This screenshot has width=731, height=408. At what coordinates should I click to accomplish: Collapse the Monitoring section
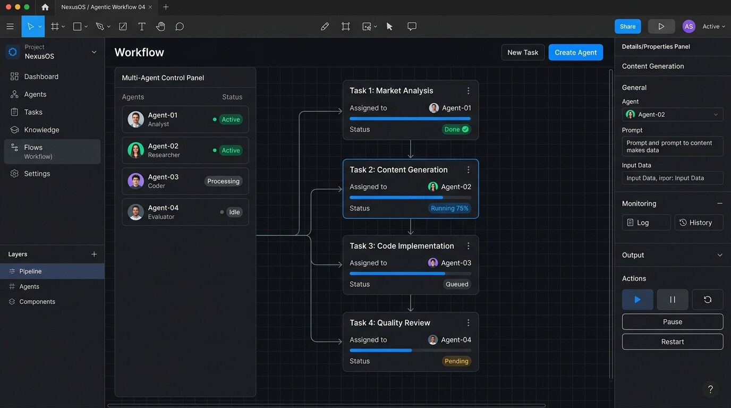pyautogui.click(x=720, y=203)
